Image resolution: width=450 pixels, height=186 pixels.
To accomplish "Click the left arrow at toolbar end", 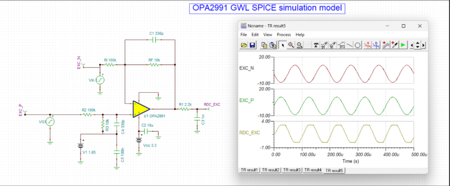I will [x=412, y=45].
